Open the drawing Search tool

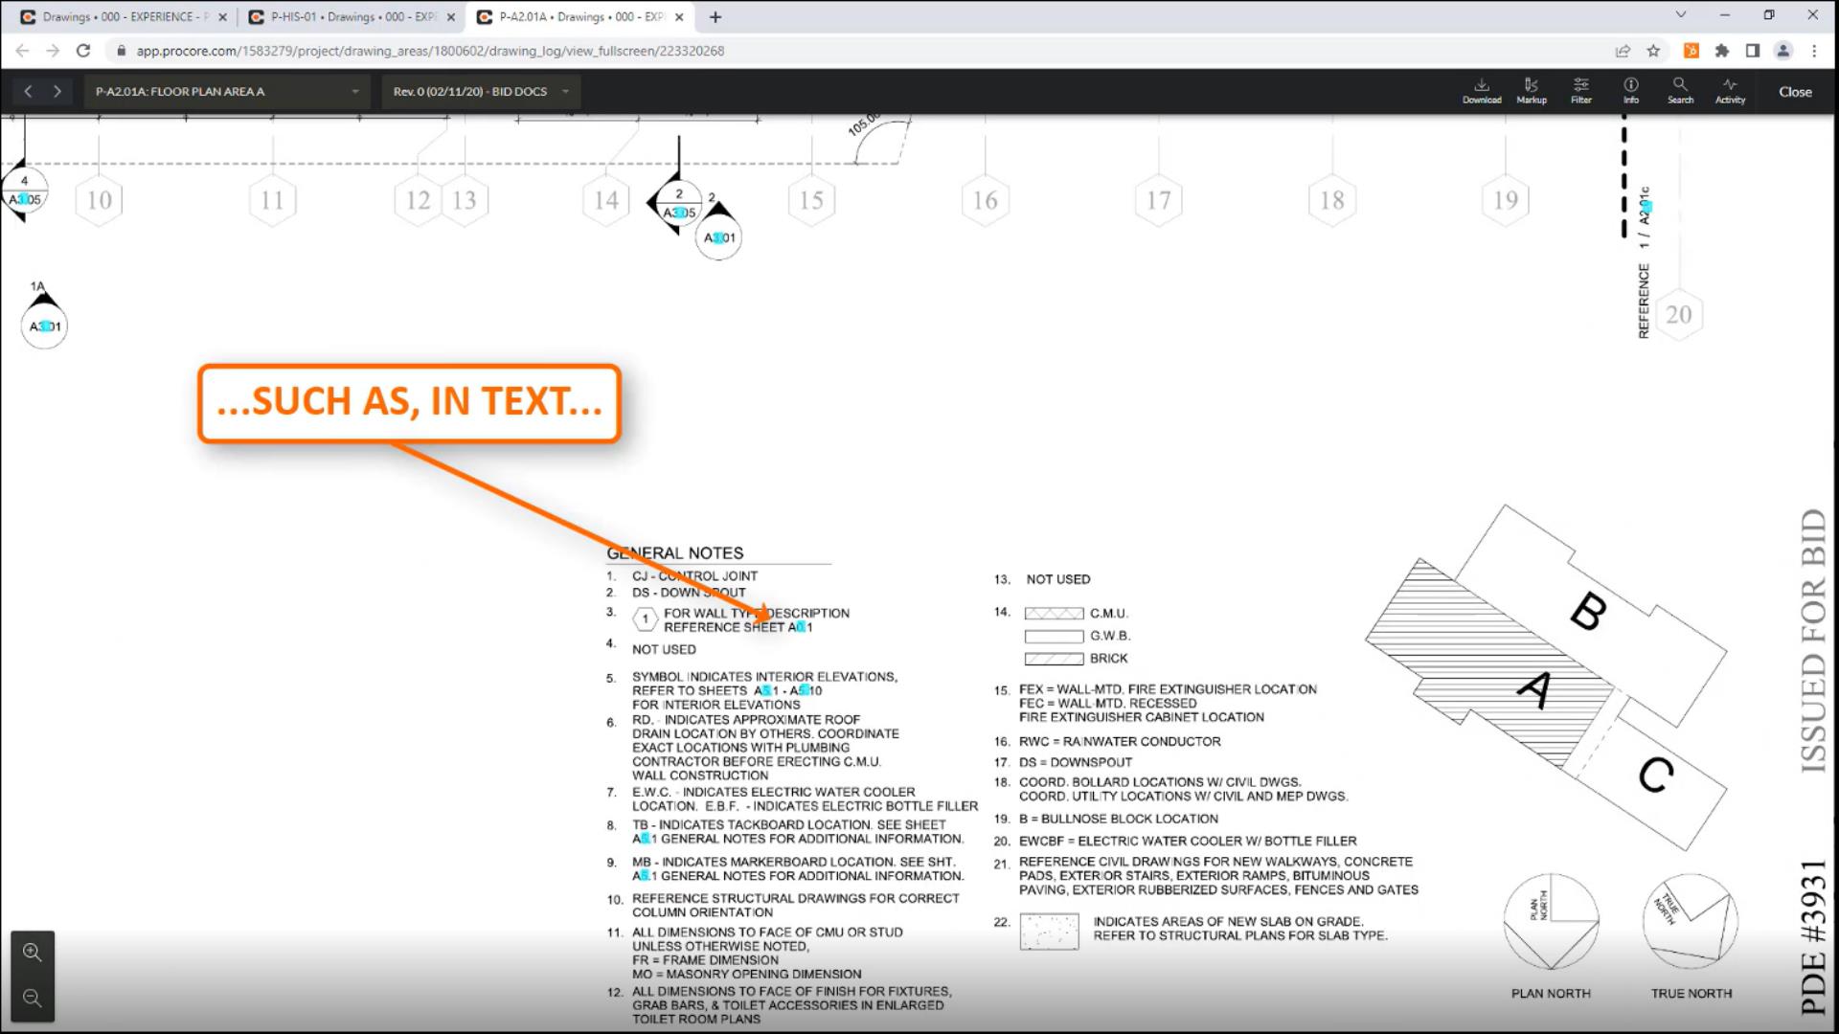[1680, 90]
